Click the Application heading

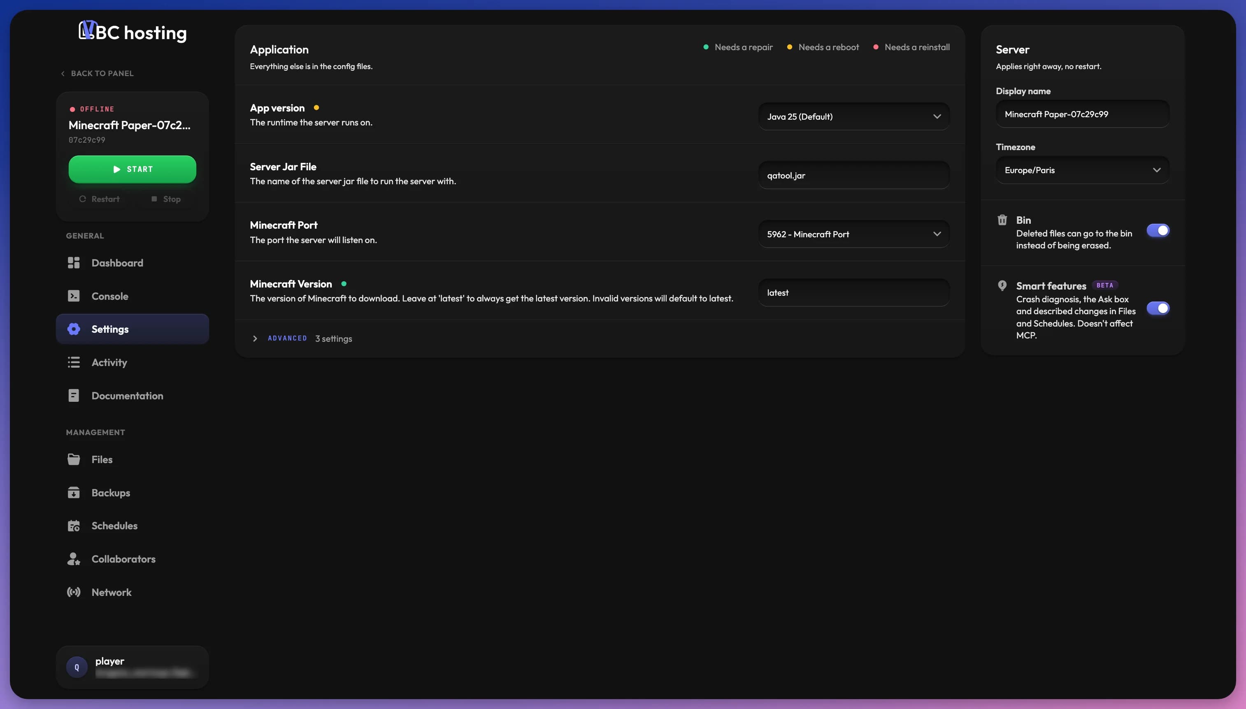pyautogui.click(x=279, y=50)
